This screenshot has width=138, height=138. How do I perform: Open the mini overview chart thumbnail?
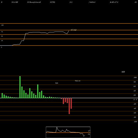coord(68,132)
